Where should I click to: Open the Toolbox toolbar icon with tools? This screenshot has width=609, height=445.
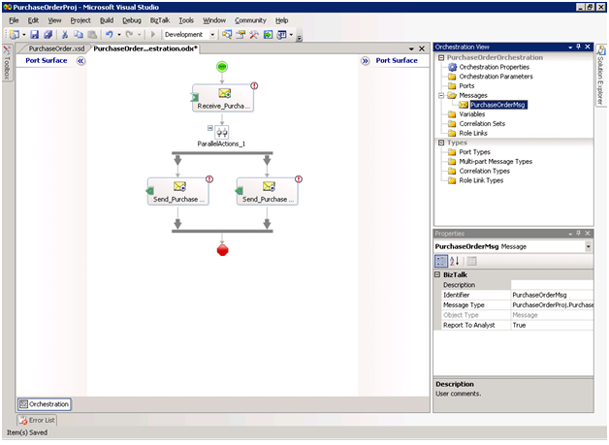(254, 35)
